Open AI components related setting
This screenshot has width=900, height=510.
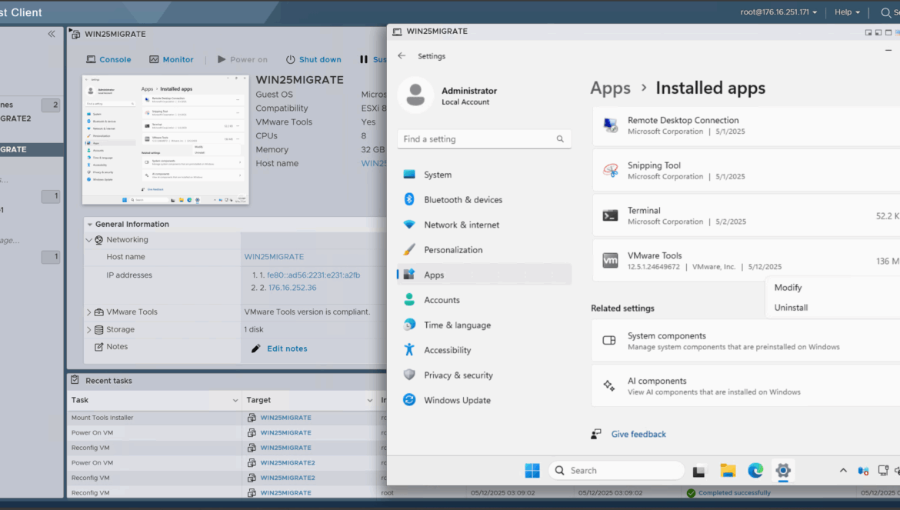(745, 386)
